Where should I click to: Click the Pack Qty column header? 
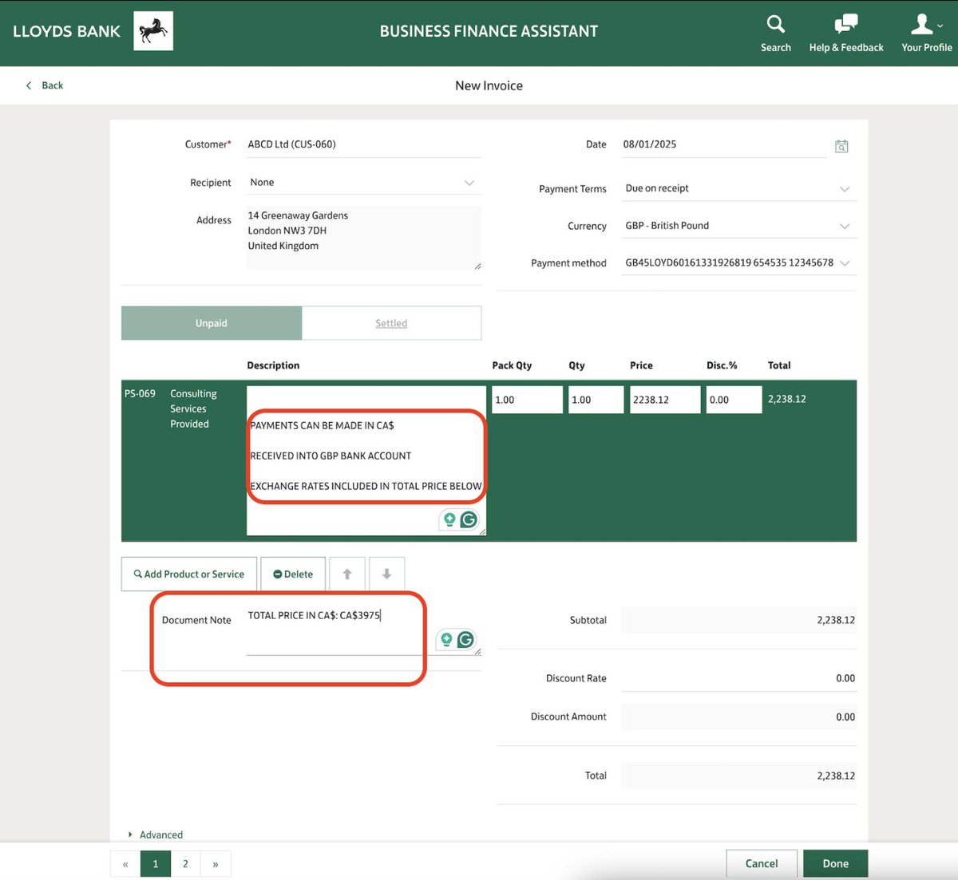(512, 365)
